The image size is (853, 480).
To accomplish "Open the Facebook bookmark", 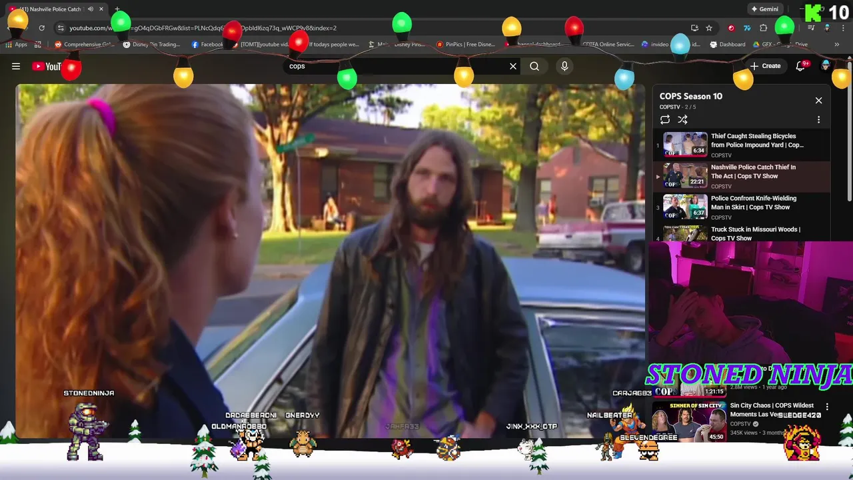I will [207, 45].
